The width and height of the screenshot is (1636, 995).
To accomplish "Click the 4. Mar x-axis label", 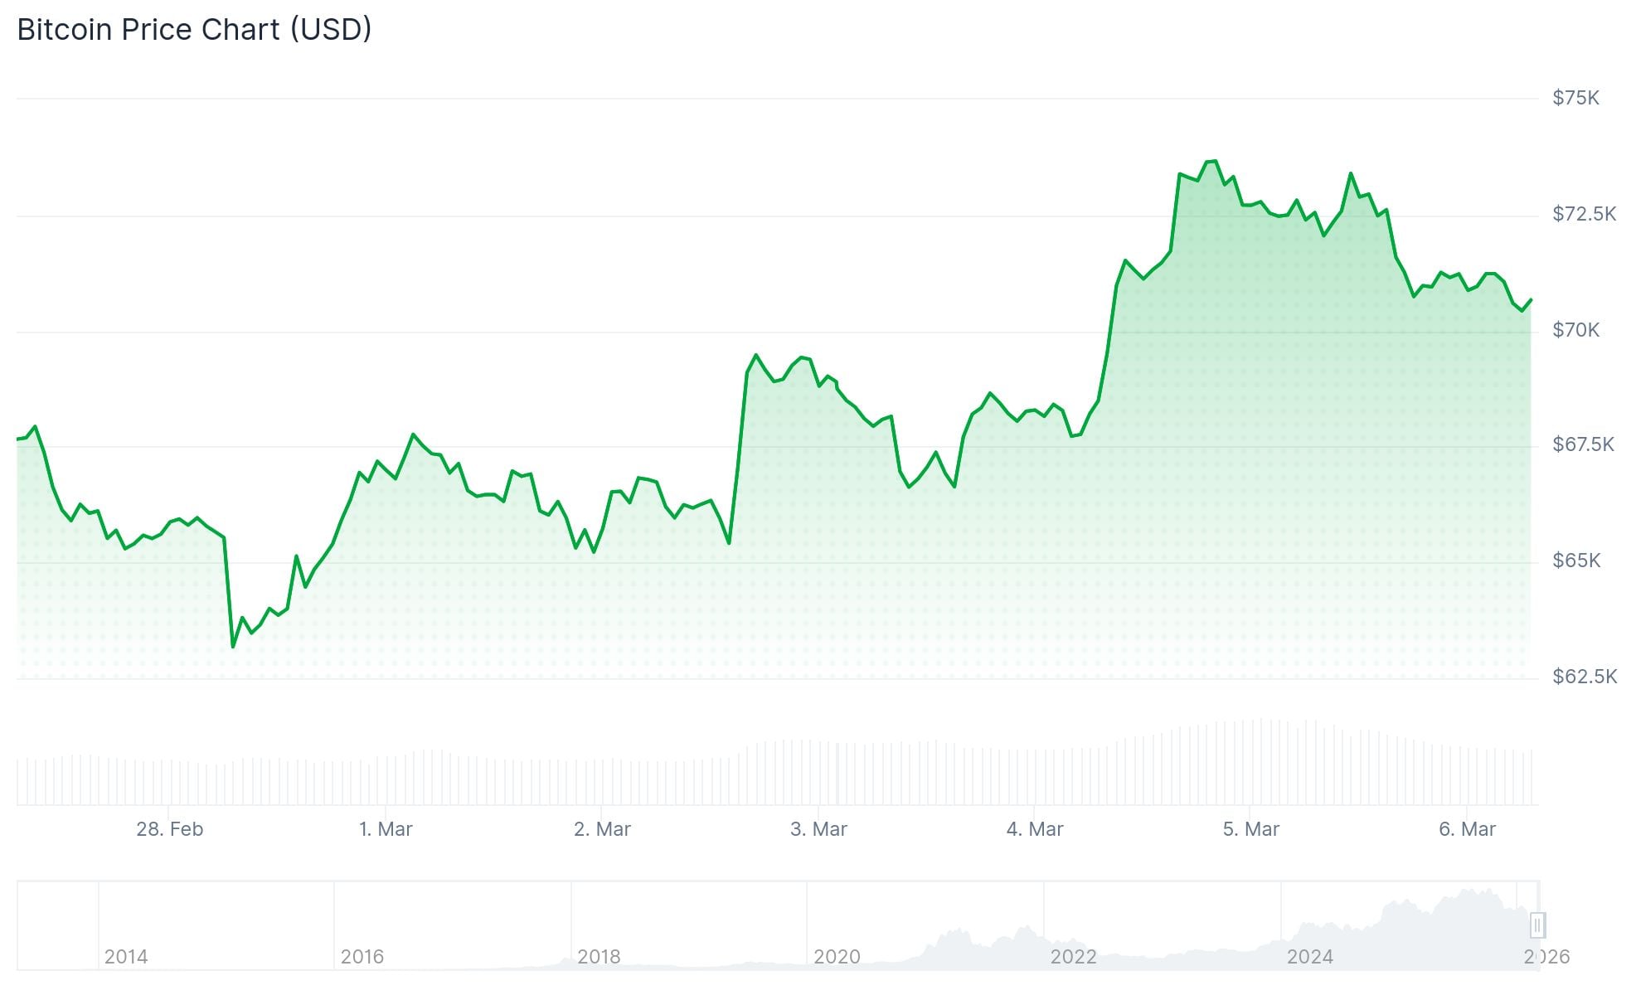I will pos(1035,829).
